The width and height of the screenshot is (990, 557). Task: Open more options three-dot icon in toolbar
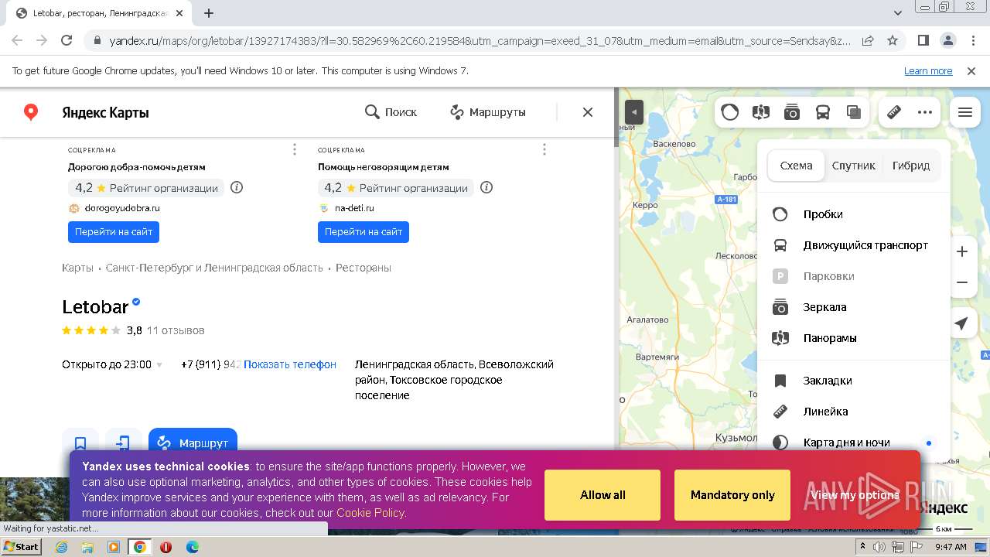tap(925, 112)
